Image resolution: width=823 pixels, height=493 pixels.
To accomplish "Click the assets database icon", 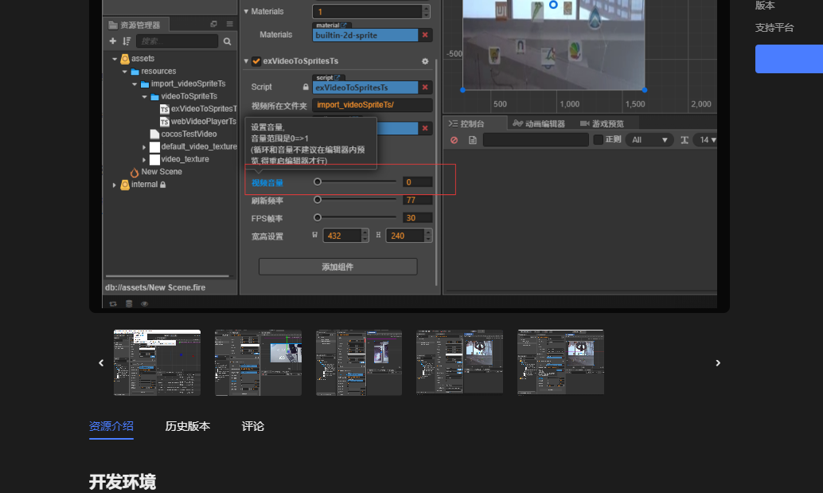I will point(125,58).
